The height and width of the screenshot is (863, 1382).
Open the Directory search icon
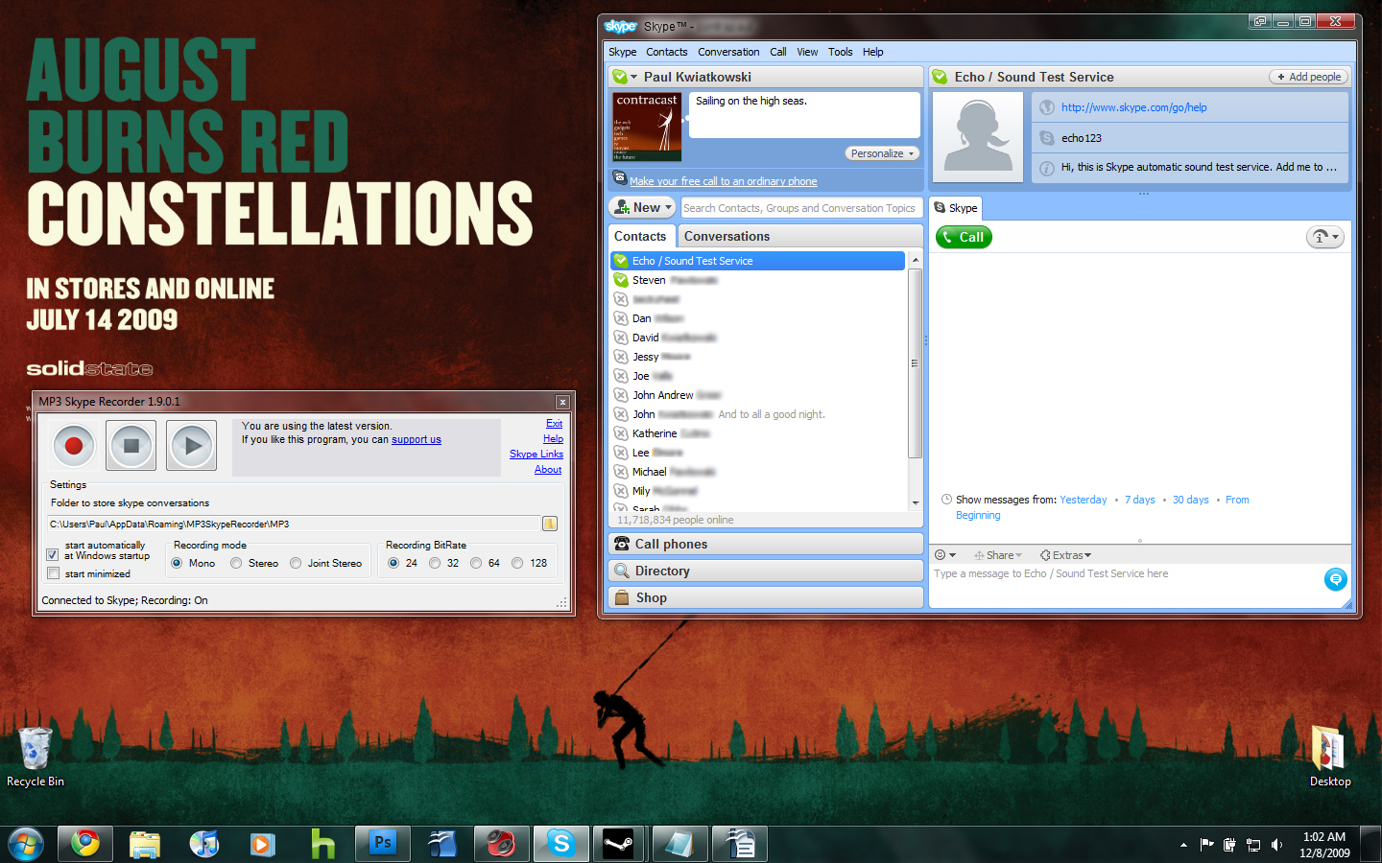tap(622, 571)
